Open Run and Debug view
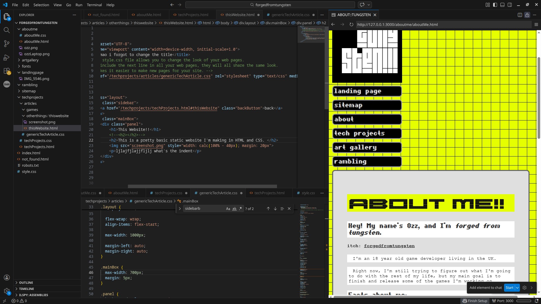541x304 pixels. pos(6,57)
